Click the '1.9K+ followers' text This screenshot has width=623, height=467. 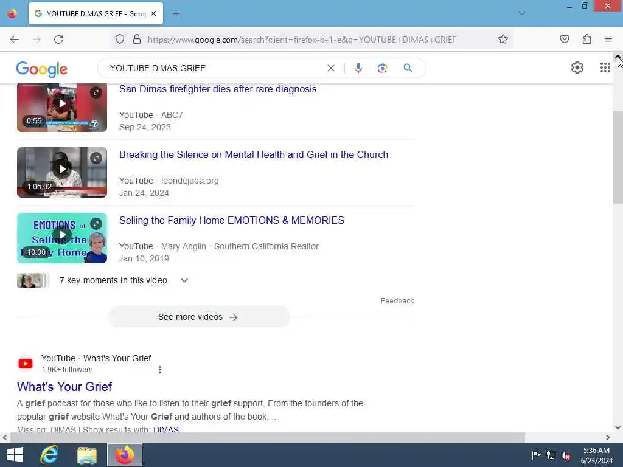(x=67, y=370)
